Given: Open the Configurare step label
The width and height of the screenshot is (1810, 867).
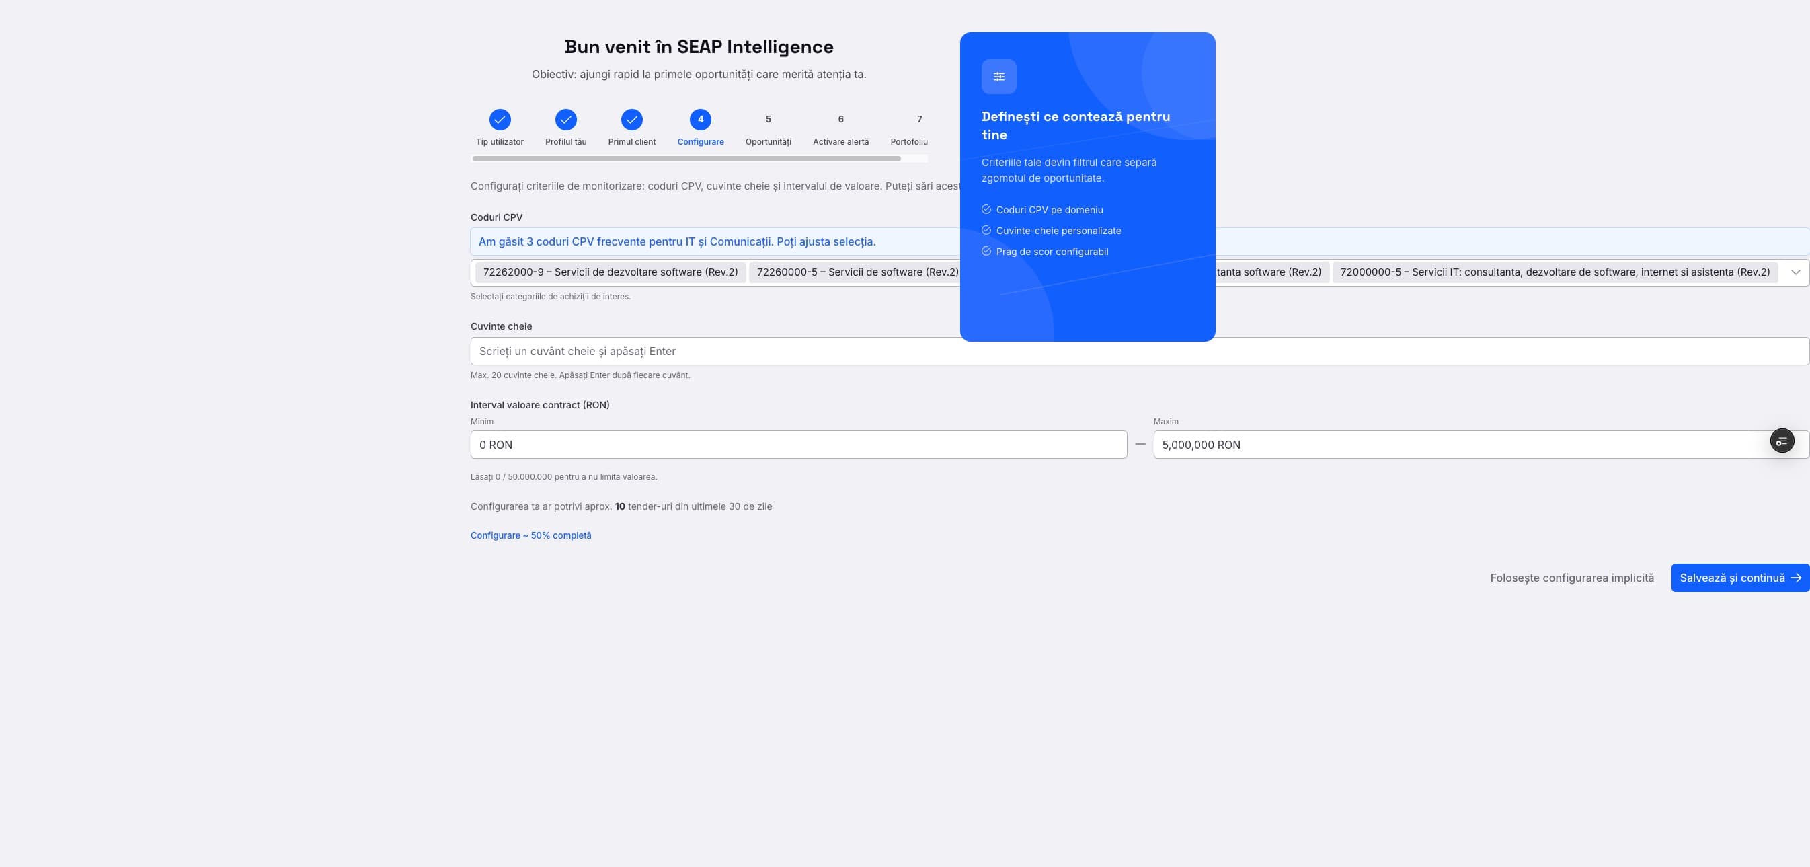Looking at the screenshot, I should pyautogui.click(x=701, y=141).
